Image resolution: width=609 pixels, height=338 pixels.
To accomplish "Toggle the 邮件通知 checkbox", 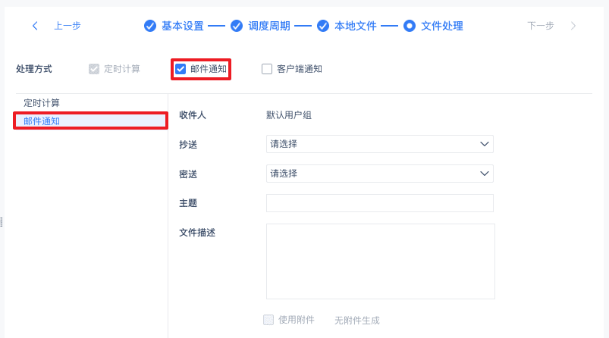I will pyautogui.click(x=181, y=69).
